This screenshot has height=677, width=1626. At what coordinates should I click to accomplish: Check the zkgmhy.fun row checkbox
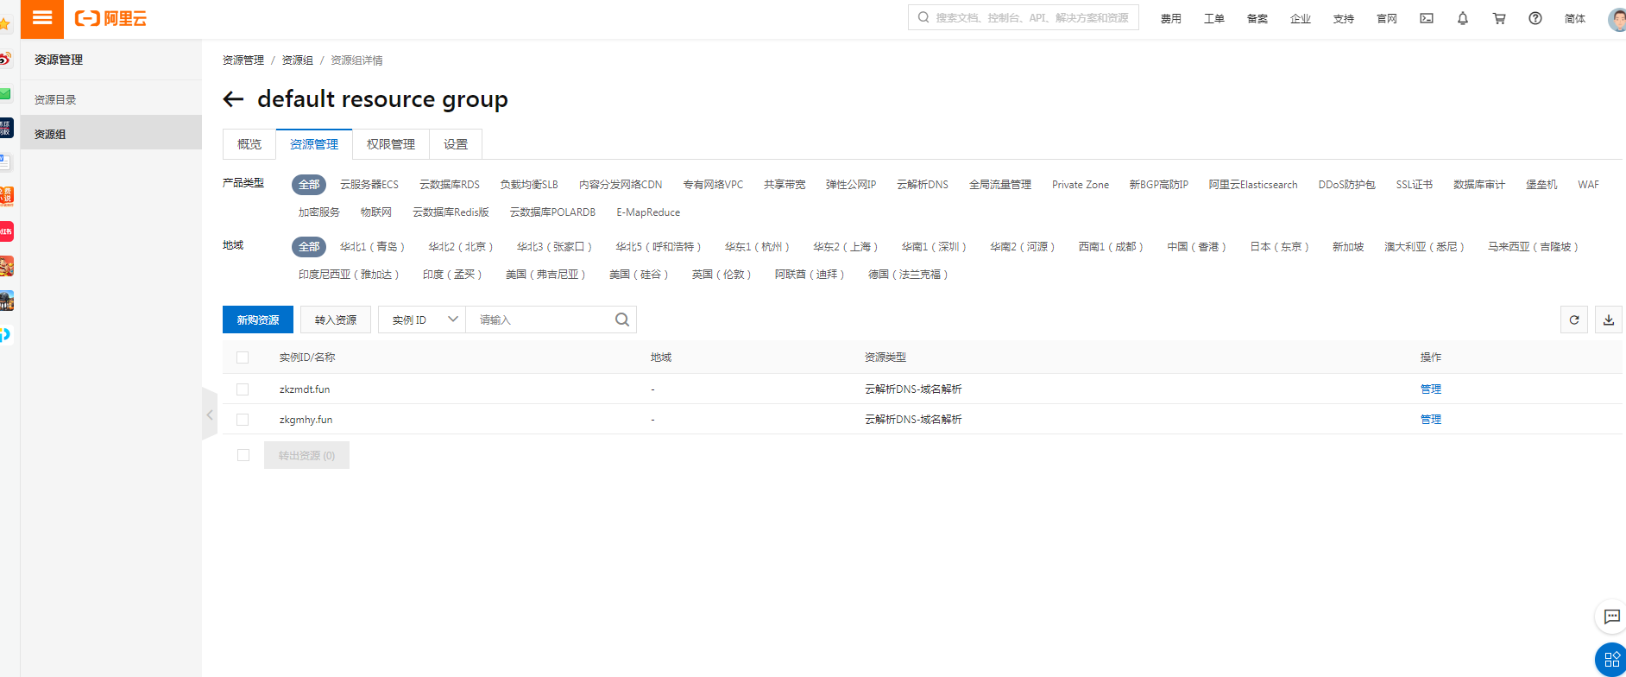[243, 420]
